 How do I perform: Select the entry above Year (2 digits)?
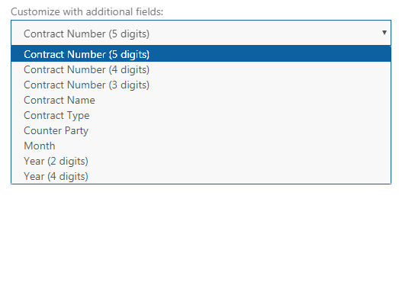click(201, 146)
